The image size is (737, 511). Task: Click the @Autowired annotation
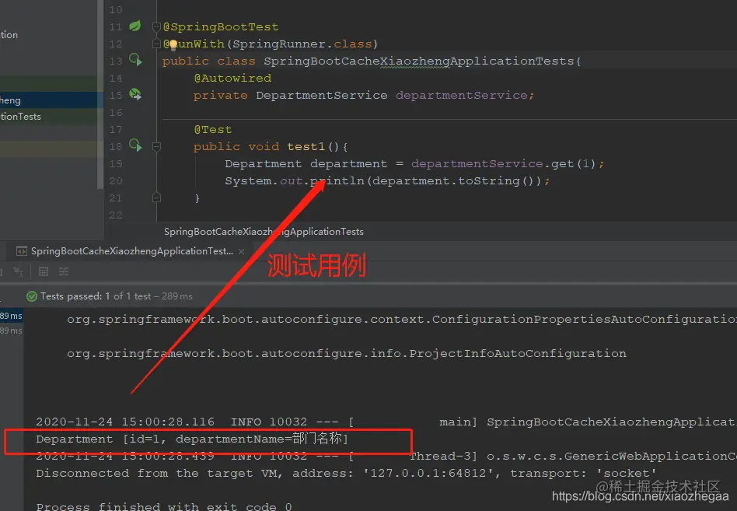click(232, 78)
